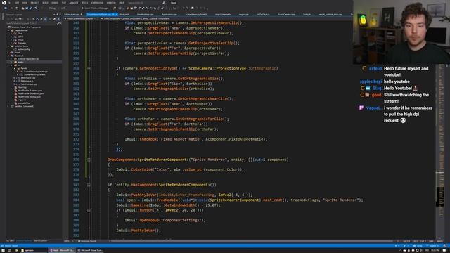Click the webcam video overlay thumbnail
Screen dimensions: 450x253
[x=401, y=32]
